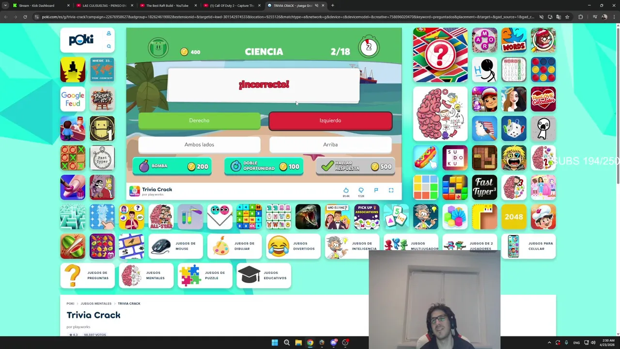The height and width of the screenshot is (349, 620).
Task: Open the Subway Surfers game icon
Action: [x=484, y=99]
